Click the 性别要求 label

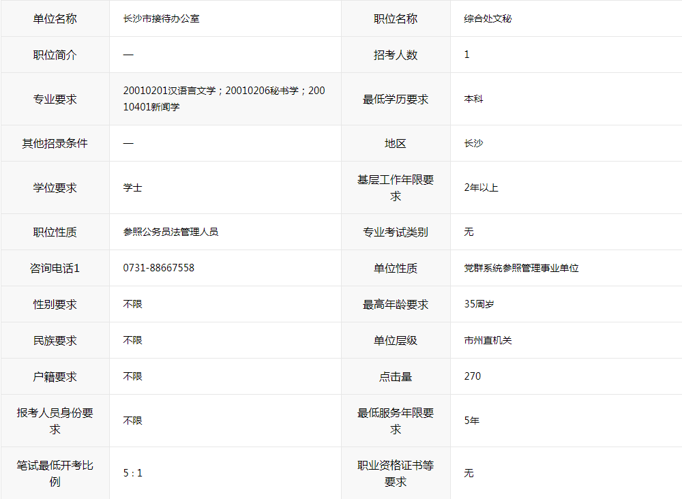[55, 304]
